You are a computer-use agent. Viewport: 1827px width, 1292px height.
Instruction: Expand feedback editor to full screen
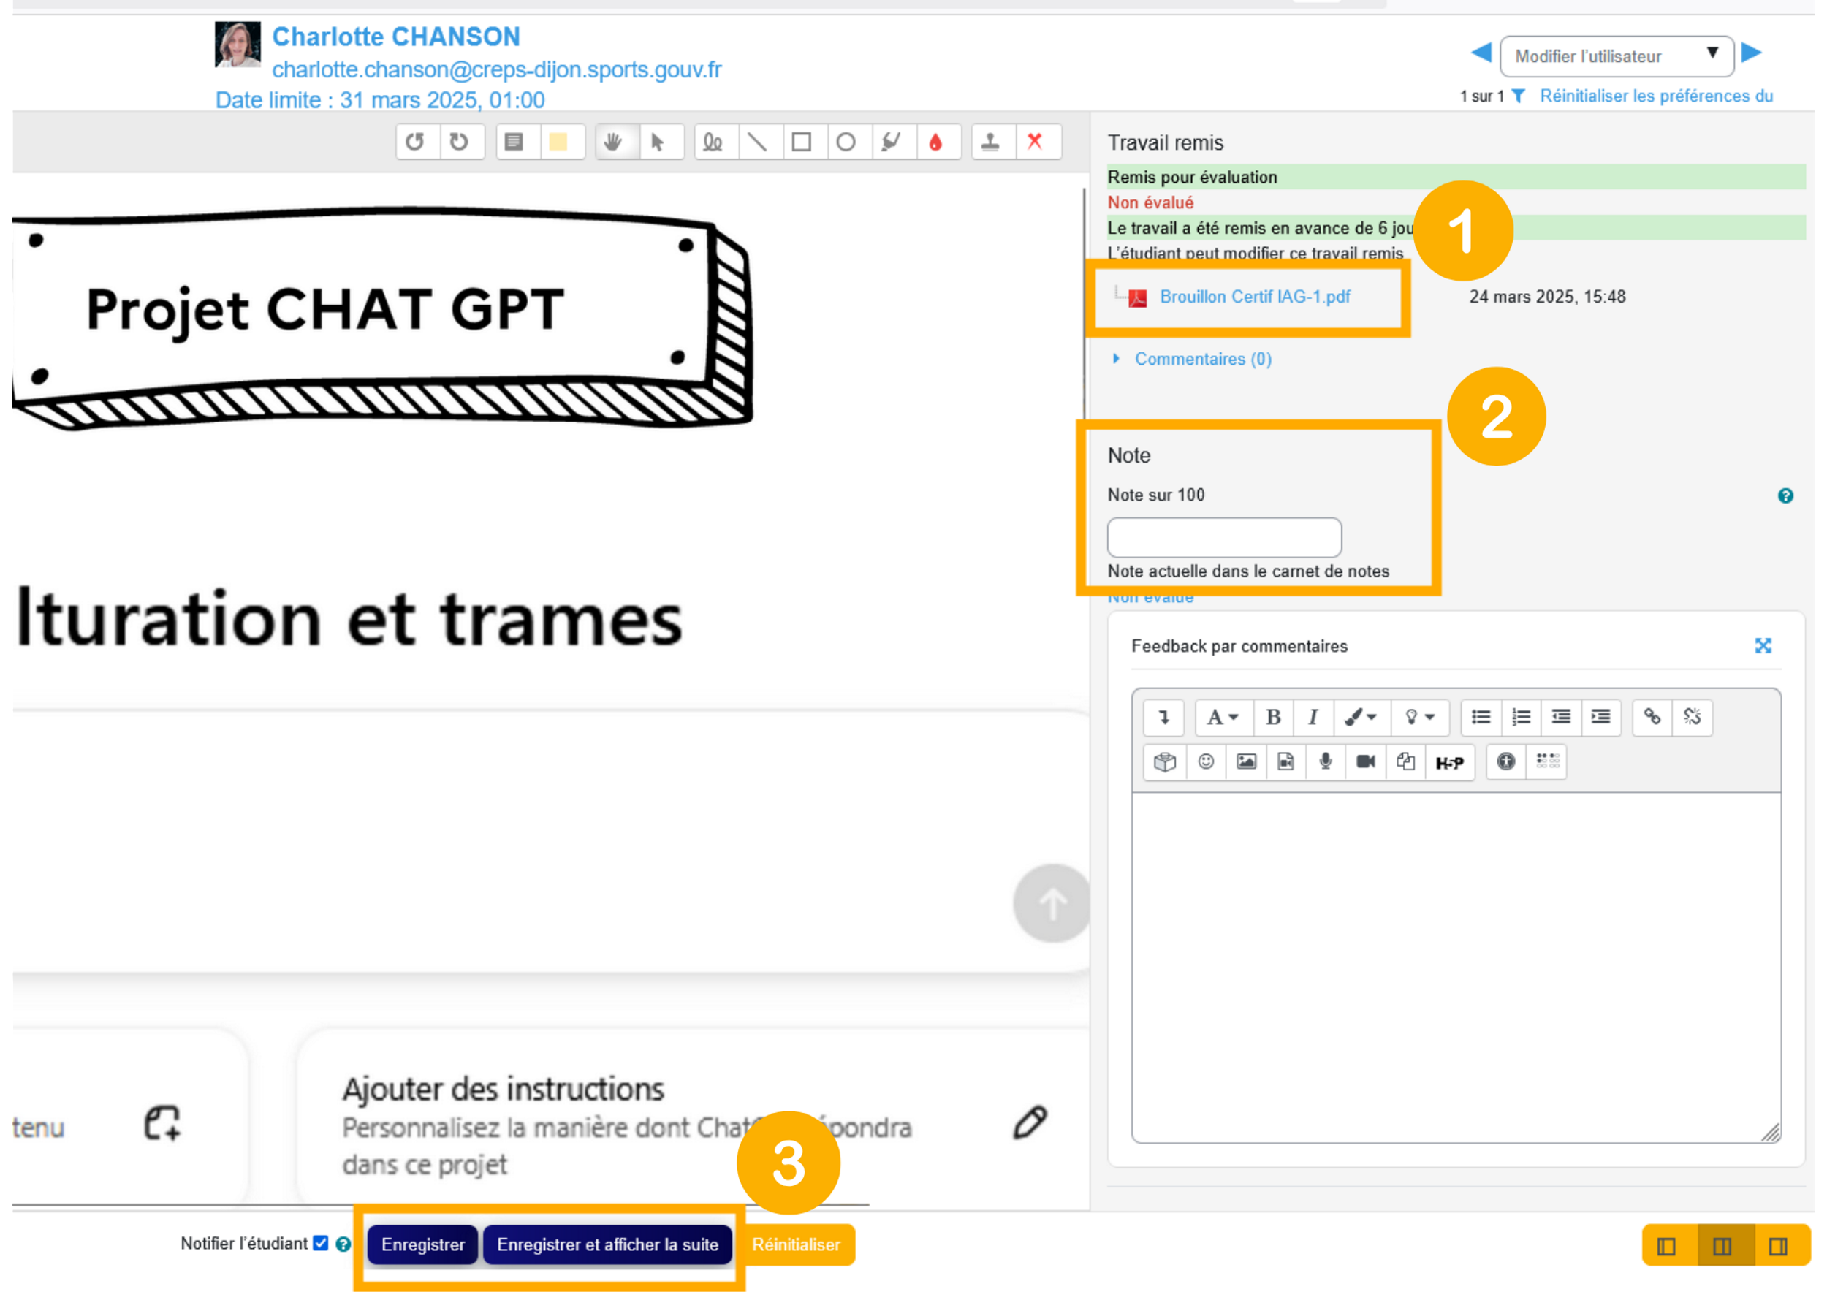click(1764, 646)
